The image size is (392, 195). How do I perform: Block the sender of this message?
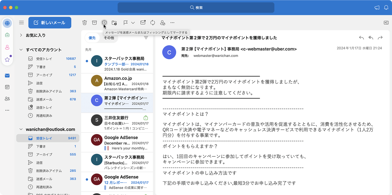163,23
